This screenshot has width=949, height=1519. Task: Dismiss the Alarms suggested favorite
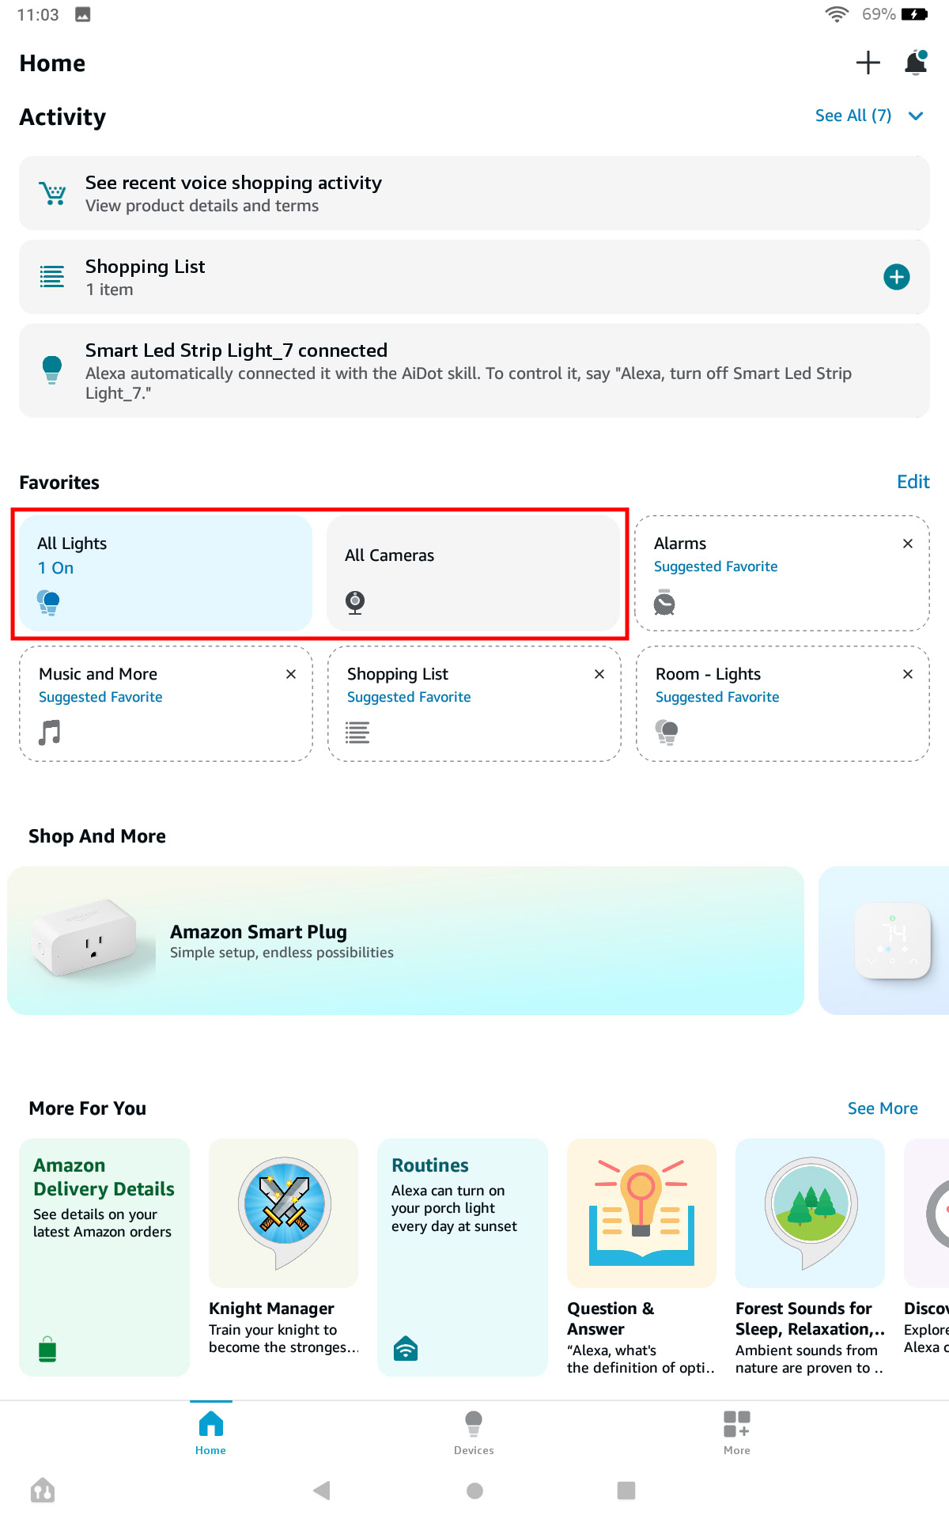(908, 544)
